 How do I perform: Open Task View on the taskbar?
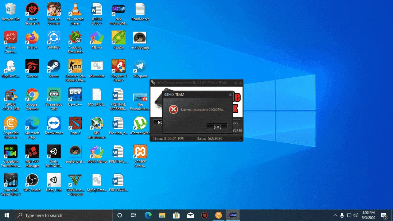pyautogui.click(x=134, y=215)
